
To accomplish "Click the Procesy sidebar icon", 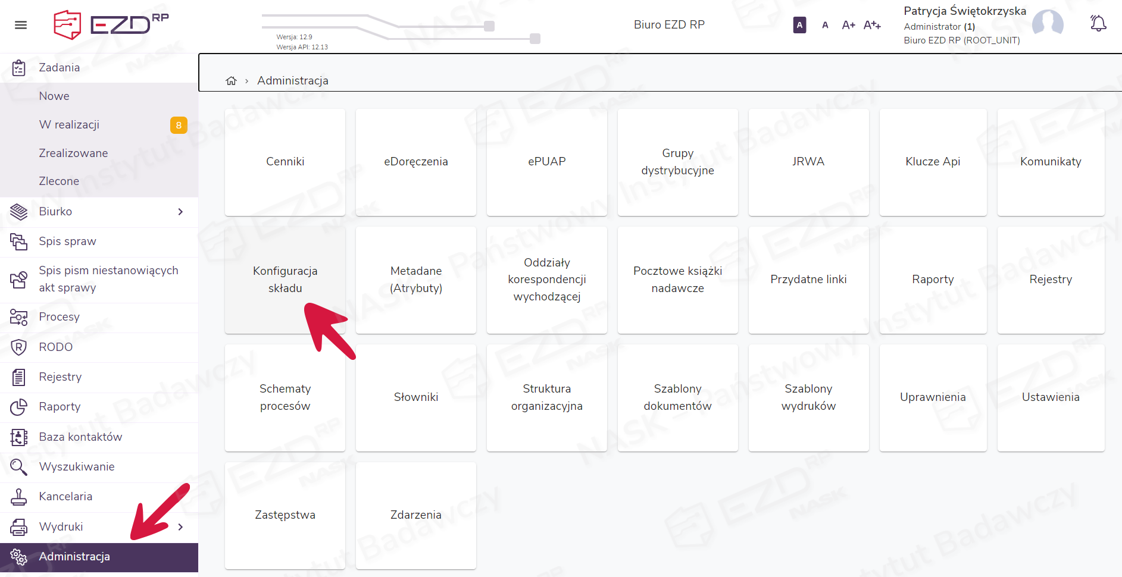I will coord(19,317).
